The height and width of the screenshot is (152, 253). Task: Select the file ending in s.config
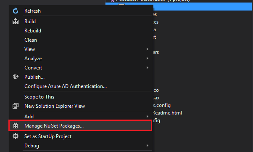point(162,105)
